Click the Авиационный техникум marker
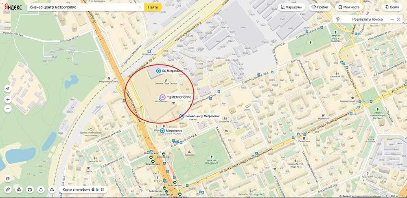The width and height of the screenshot is (407, 198). [x=352, y=97]
